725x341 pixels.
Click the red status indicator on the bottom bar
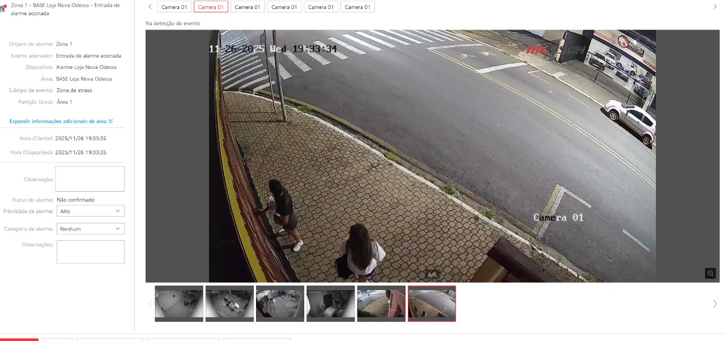pyautogui.click(x=20, y=340)
